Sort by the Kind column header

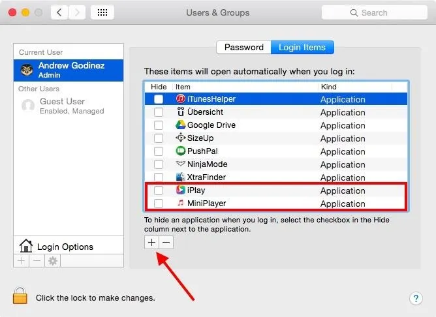pyautogui.click(x=355, y=87)
